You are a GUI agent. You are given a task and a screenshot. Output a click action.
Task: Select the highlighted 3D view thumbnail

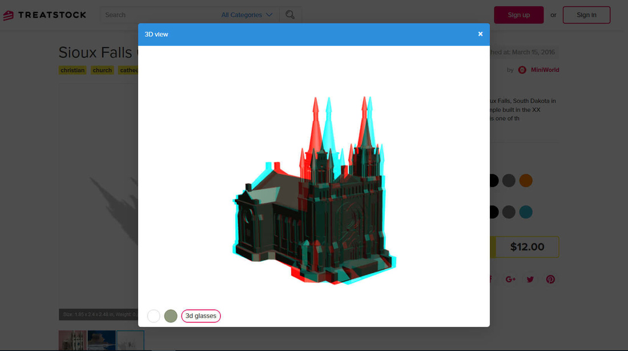pyautogui.click(x=130, y=341)
